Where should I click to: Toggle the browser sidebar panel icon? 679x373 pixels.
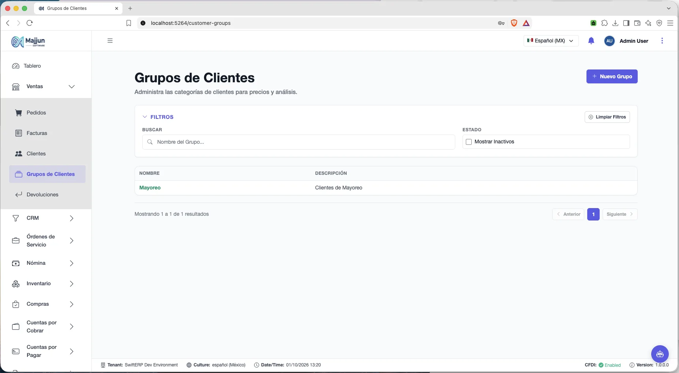(626, 23)
